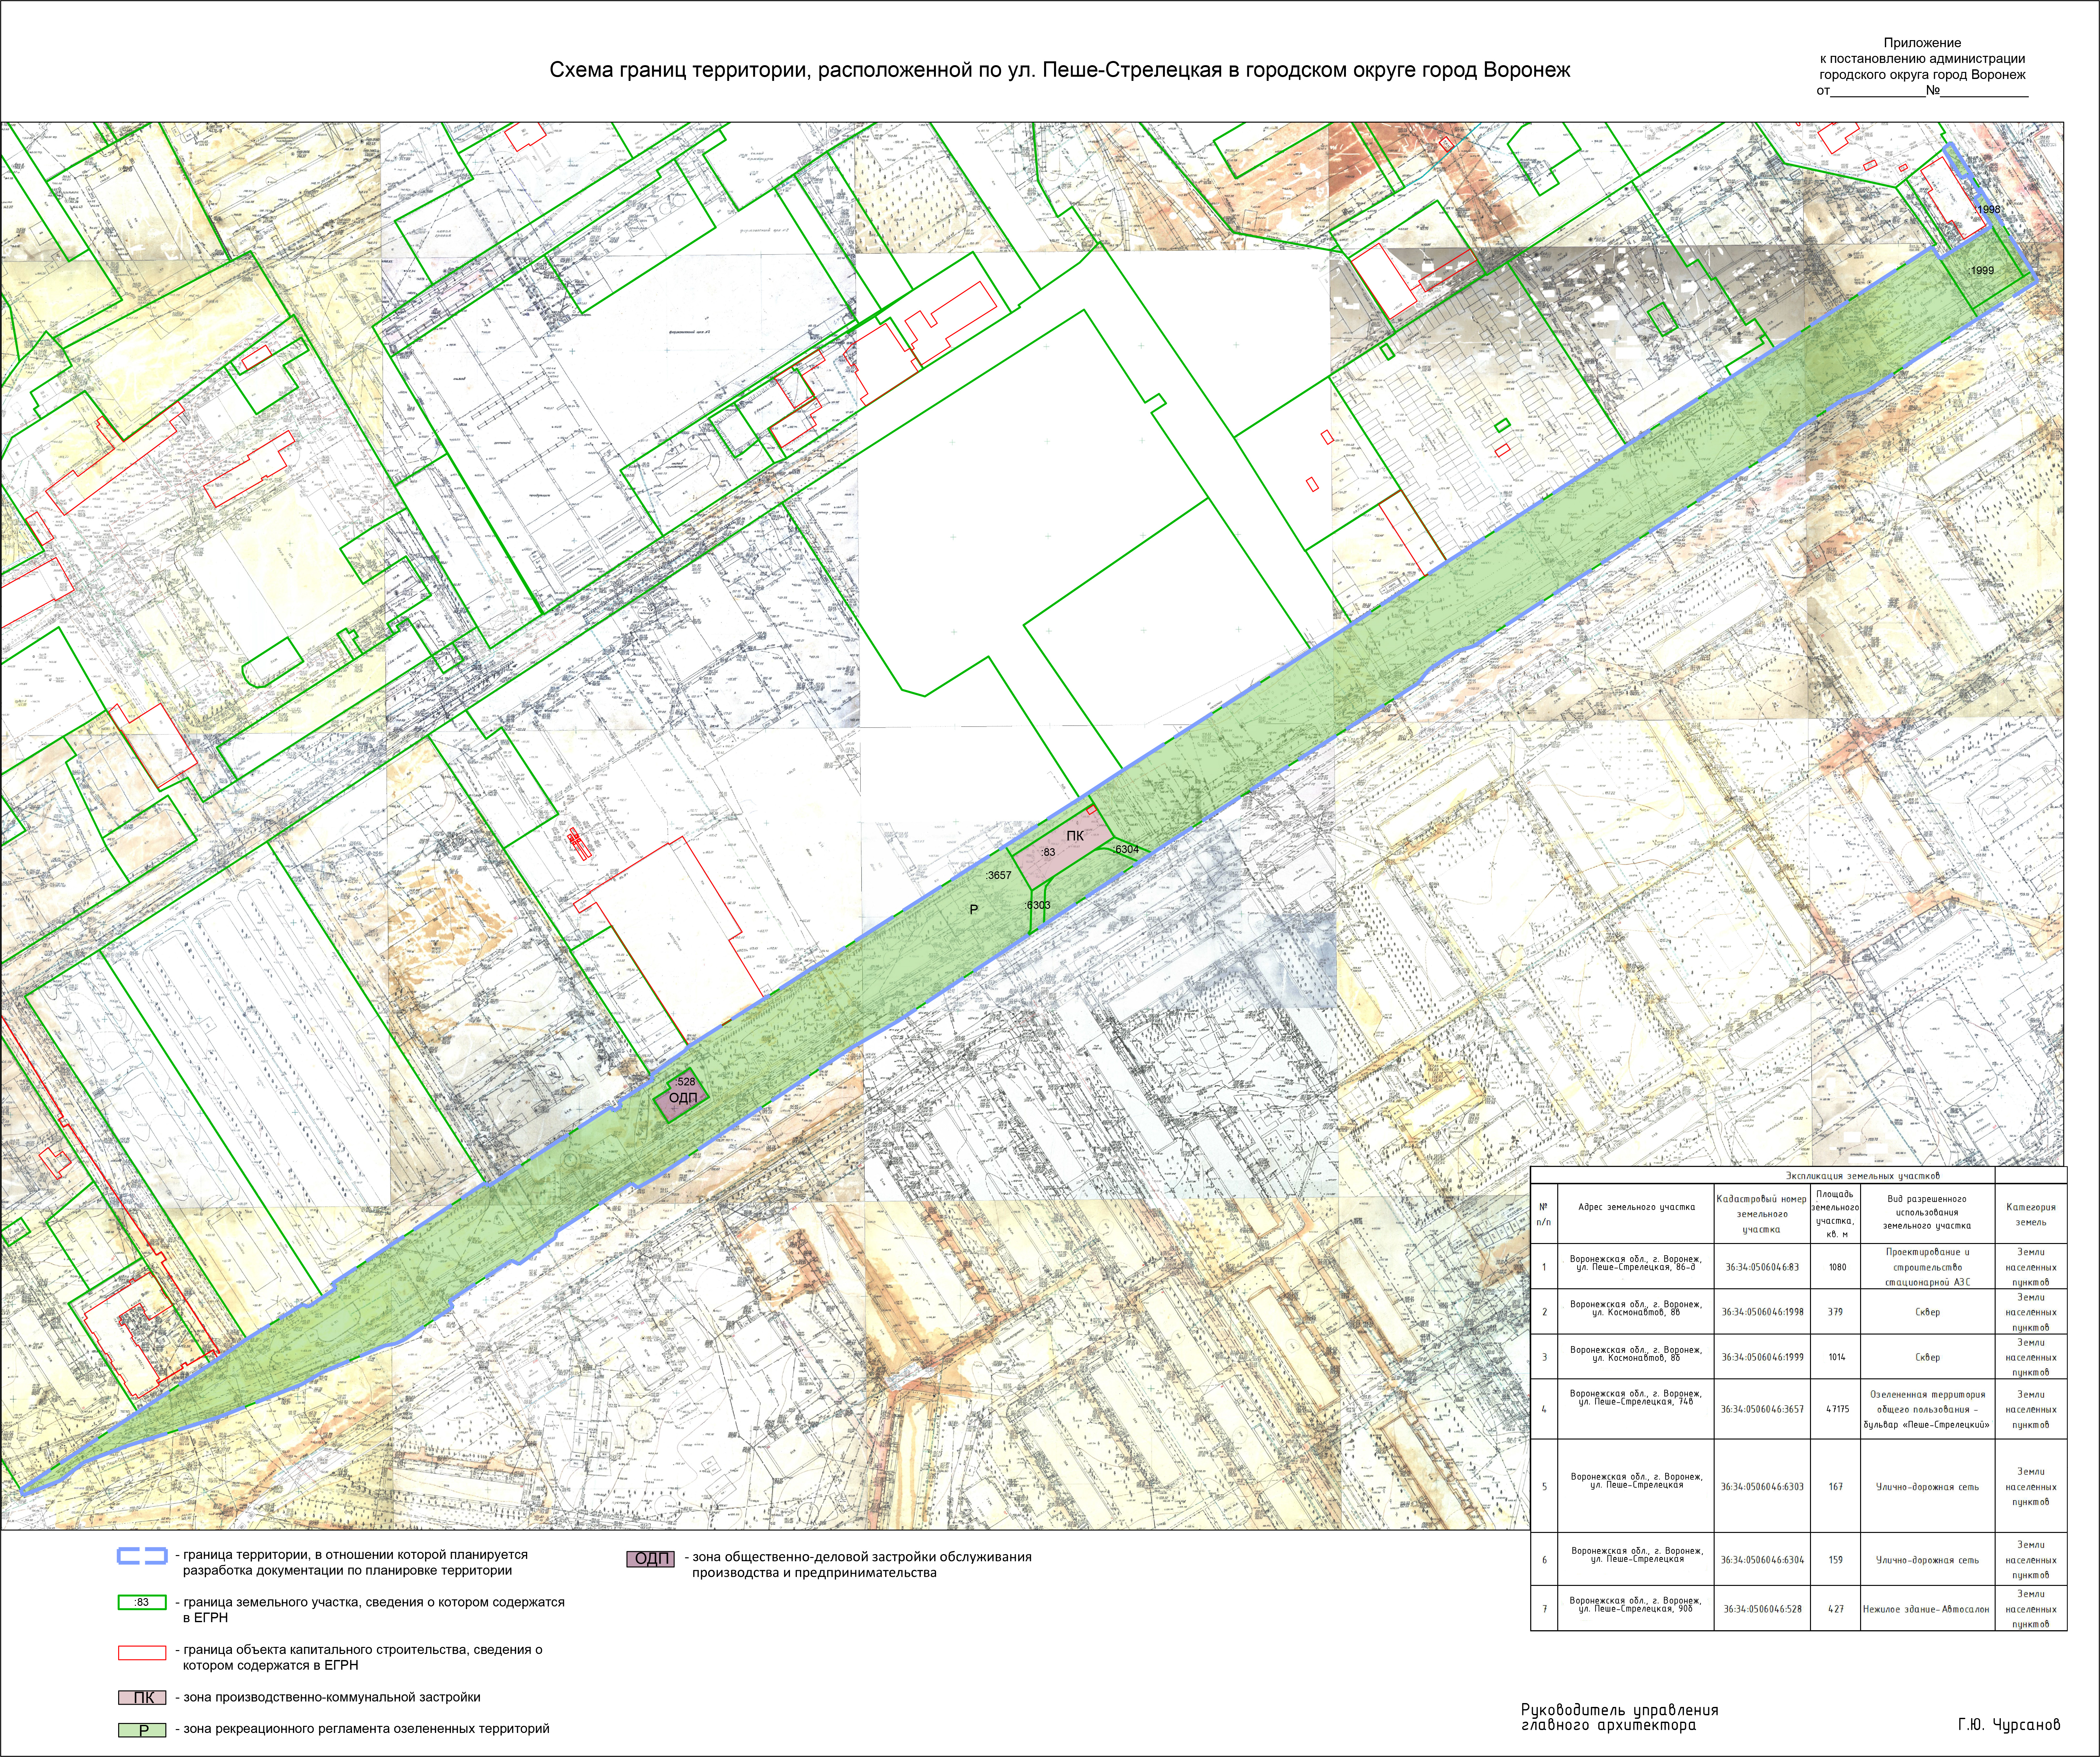
Task: Click parcel label :3657 on map
Action: click(x=998, y=875)
